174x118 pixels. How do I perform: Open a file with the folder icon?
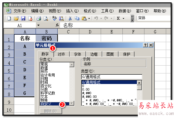click(16, 18)
